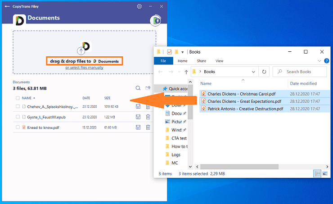Expand the Books path chevron
Viewport: 333px width, 204px height.
(200, 72)
